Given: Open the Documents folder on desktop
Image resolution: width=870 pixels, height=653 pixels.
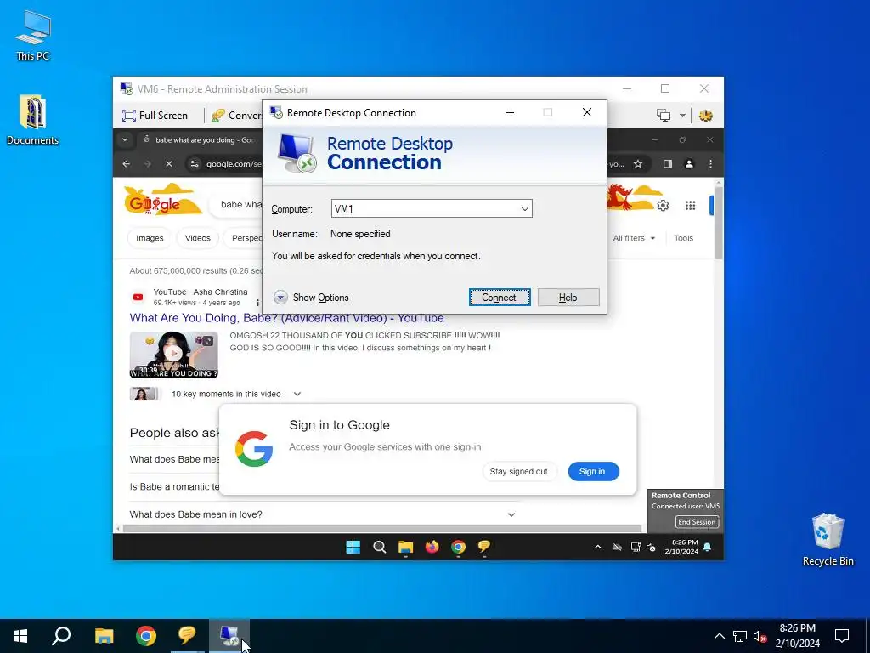Looking at the screenshot, I should pyautogui.click(x=33, y=120).
